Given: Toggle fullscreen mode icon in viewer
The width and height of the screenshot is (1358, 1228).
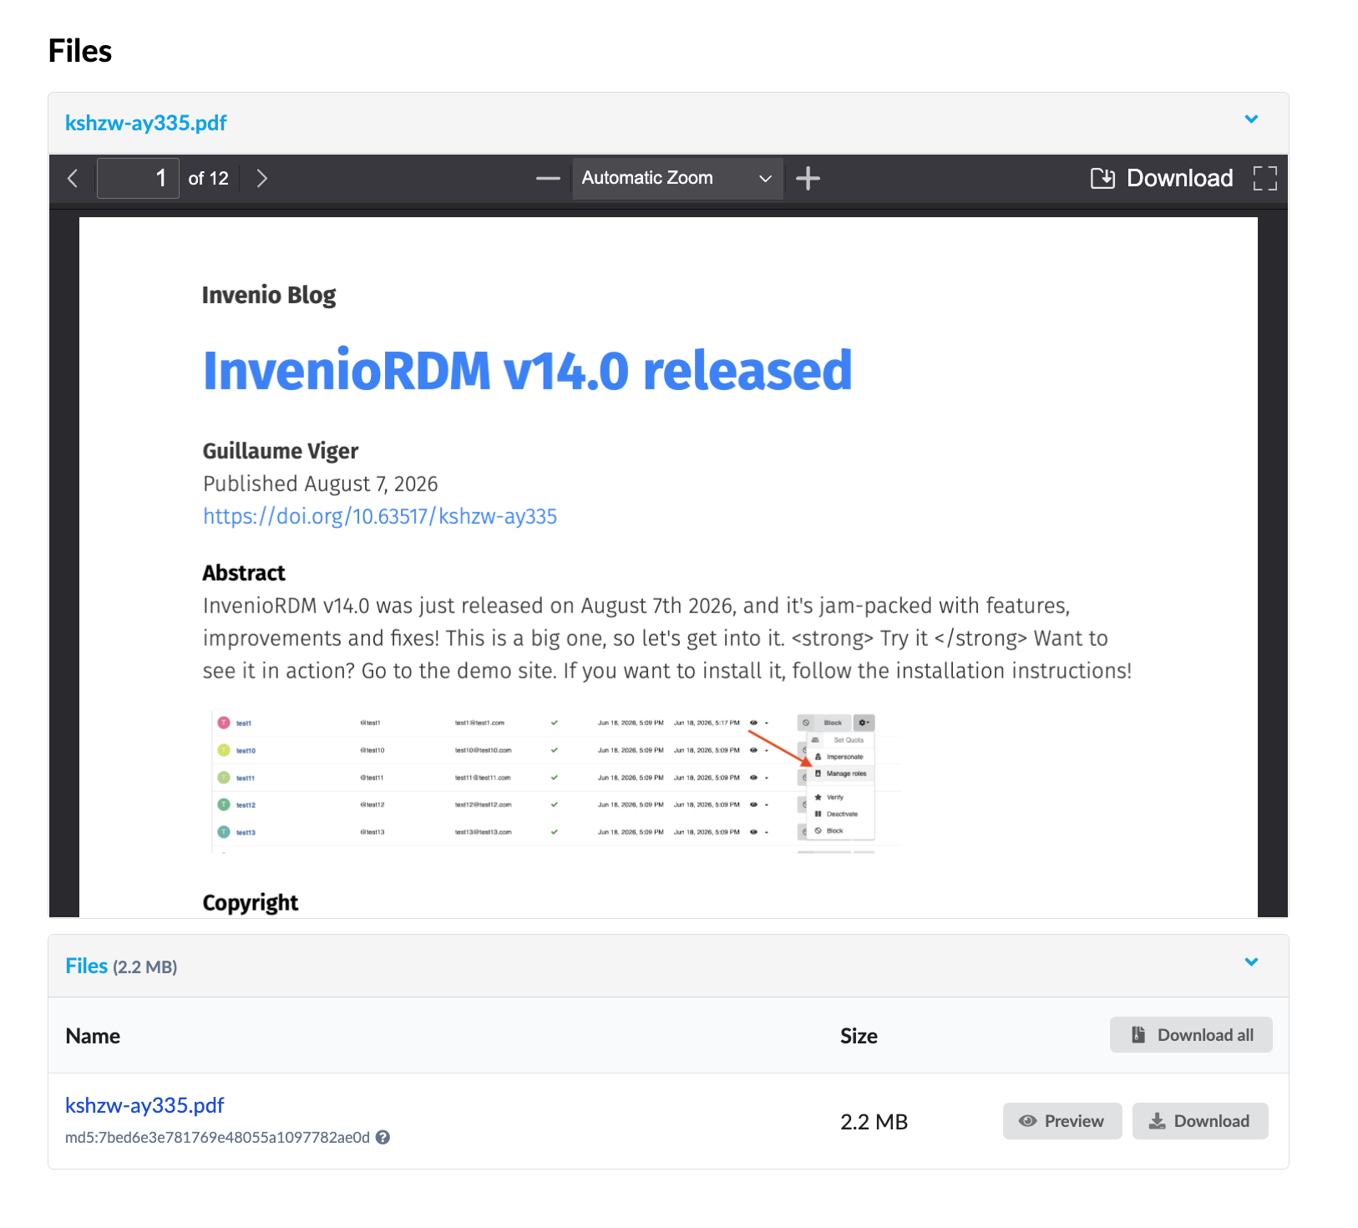Looking at the screenshot, I should point(1264,178).
